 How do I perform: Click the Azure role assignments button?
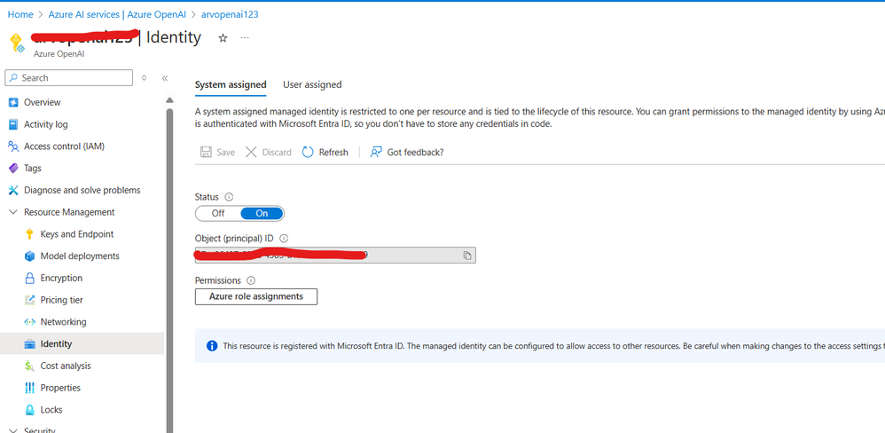pyautogui.click(x=256, y=296)
